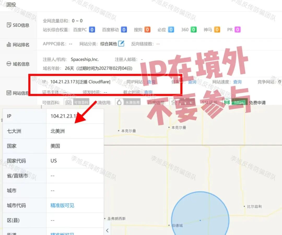Viewport: 282px width, 235px height.
Task: Open the 网站排名 sidebar section
Action: pyautogui.click(x=18, y=45)
